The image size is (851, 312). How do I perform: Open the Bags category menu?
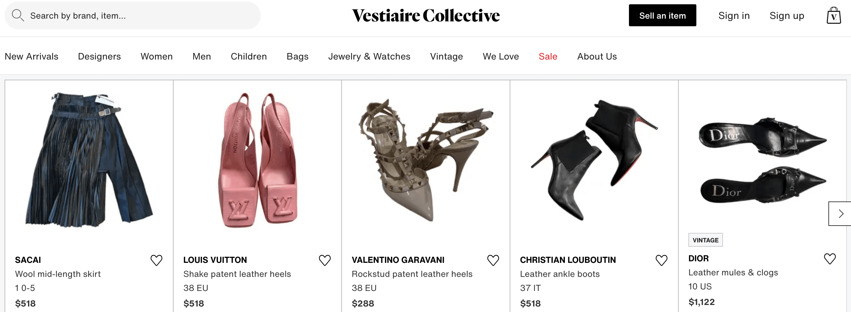point(297,56)
